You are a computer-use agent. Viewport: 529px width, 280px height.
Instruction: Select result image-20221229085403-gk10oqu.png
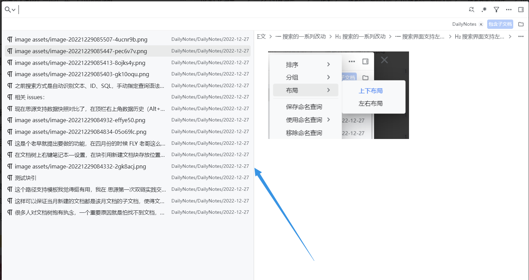pyautogui.click(x=128, y=74)
